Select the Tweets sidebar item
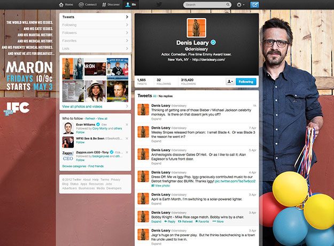 coord(95,17)
